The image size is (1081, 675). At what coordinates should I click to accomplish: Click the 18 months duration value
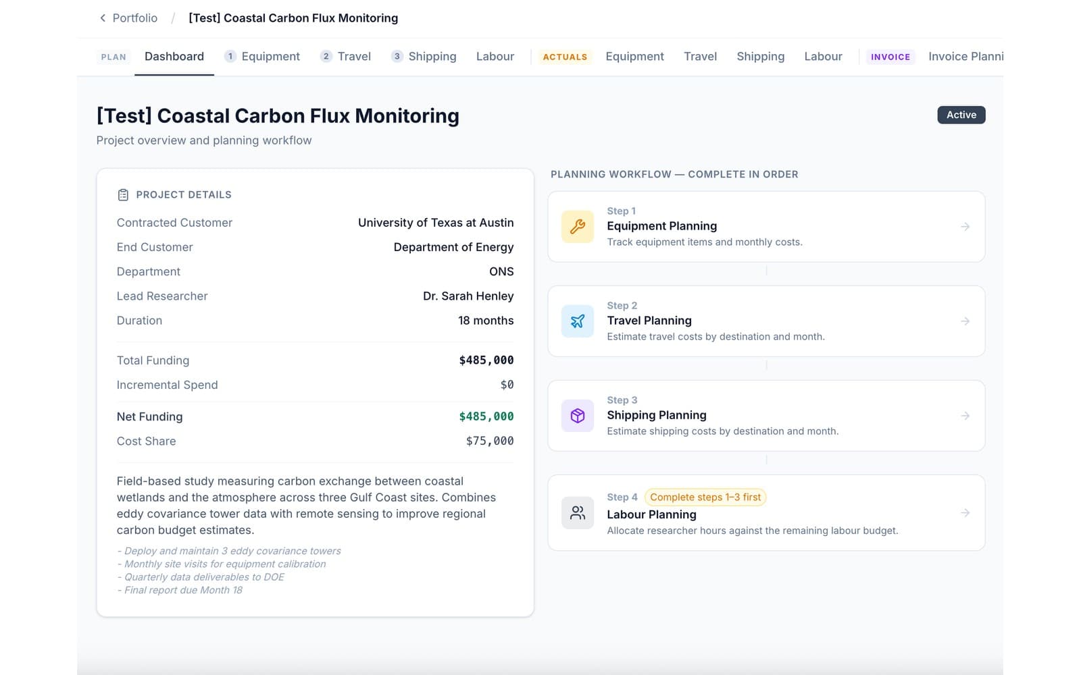point(486,321)
